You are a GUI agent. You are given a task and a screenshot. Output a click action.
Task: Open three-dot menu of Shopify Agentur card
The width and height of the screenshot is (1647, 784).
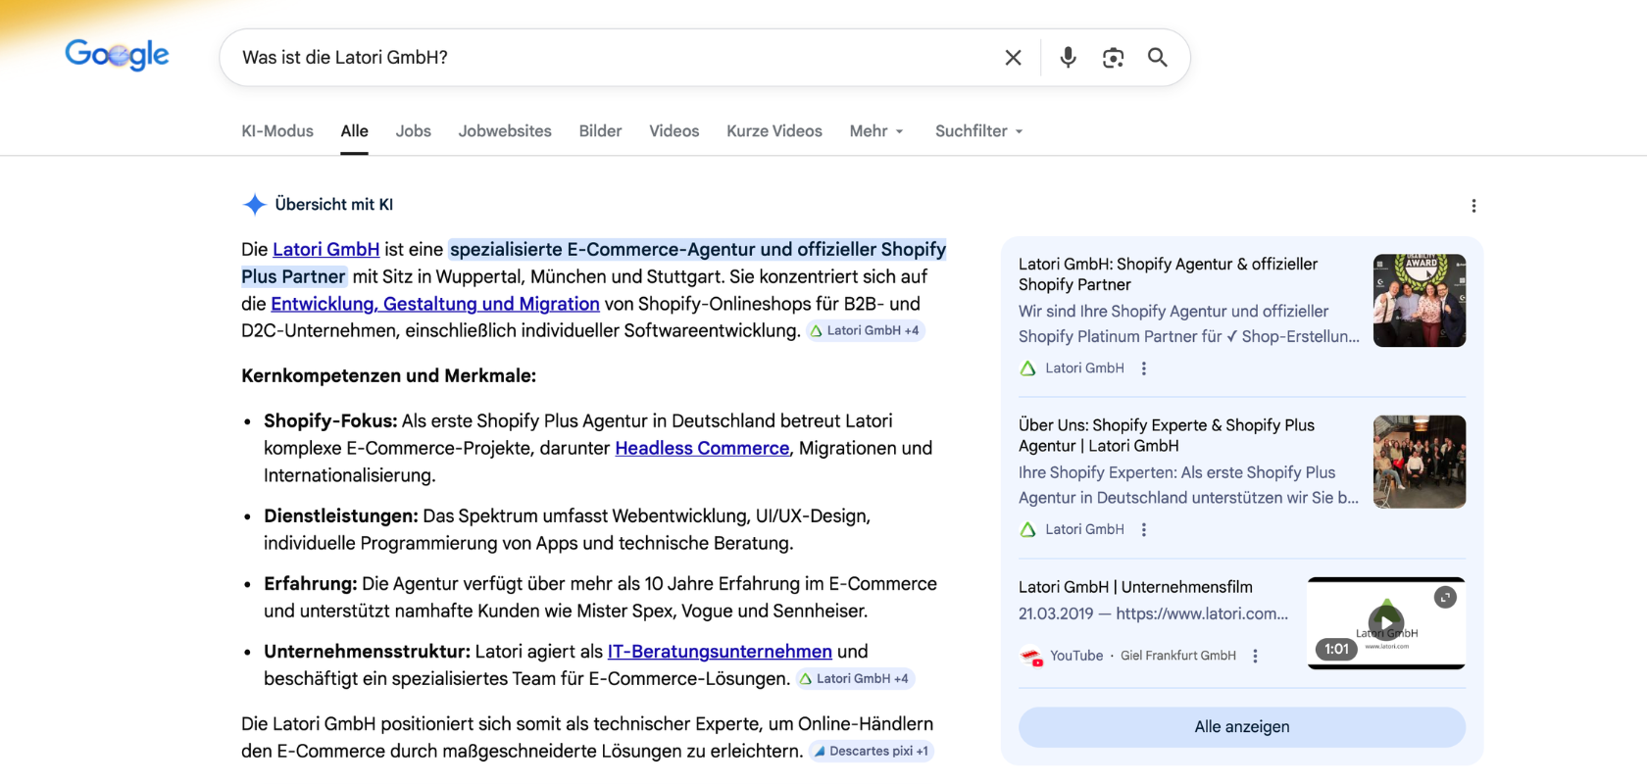(1143, 368)
